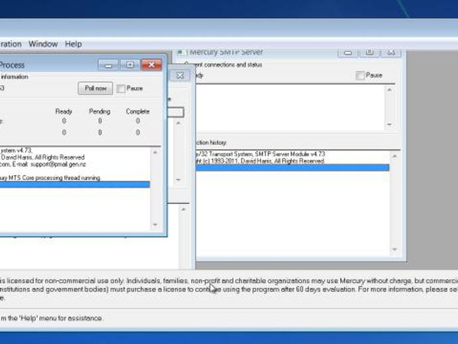
Task: Close the Core Process window with red X
Action: pos(151,65)
